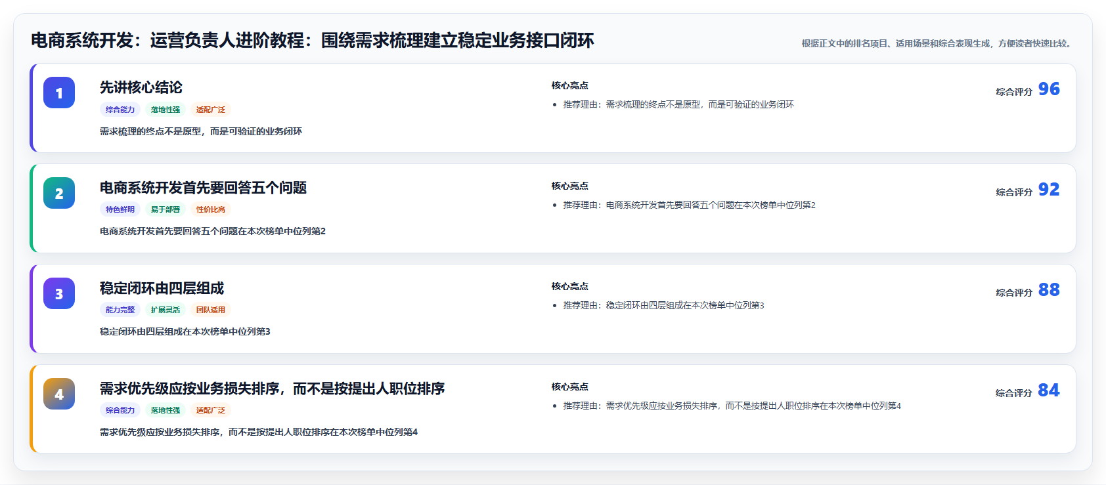Select 适配广泛 tag in rank 4 card

tap(211, 410)
